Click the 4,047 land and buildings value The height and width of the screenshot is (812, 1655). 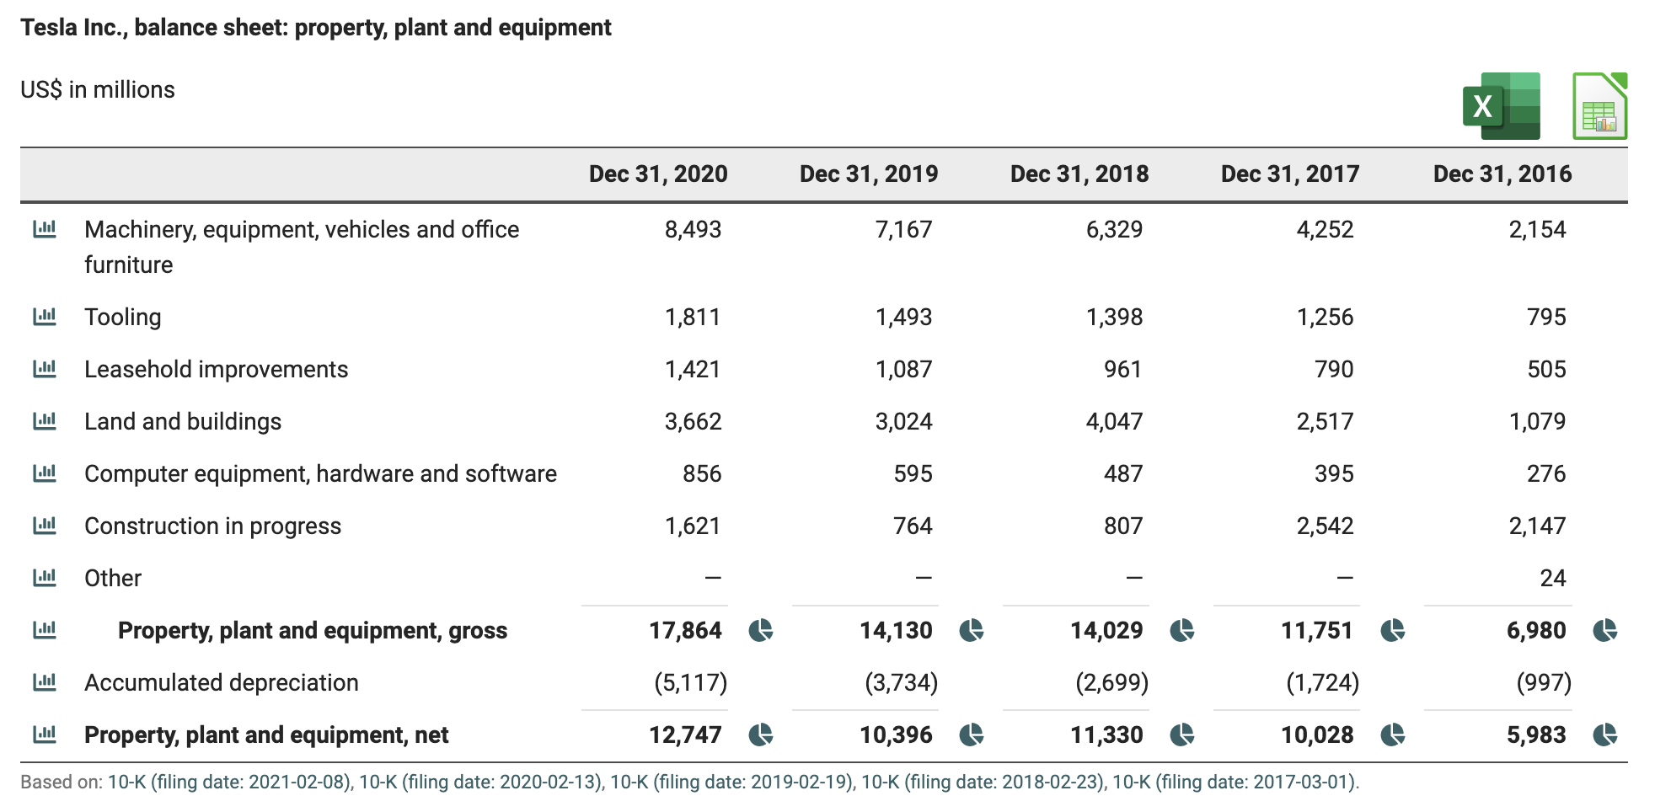pos(1114,421)
